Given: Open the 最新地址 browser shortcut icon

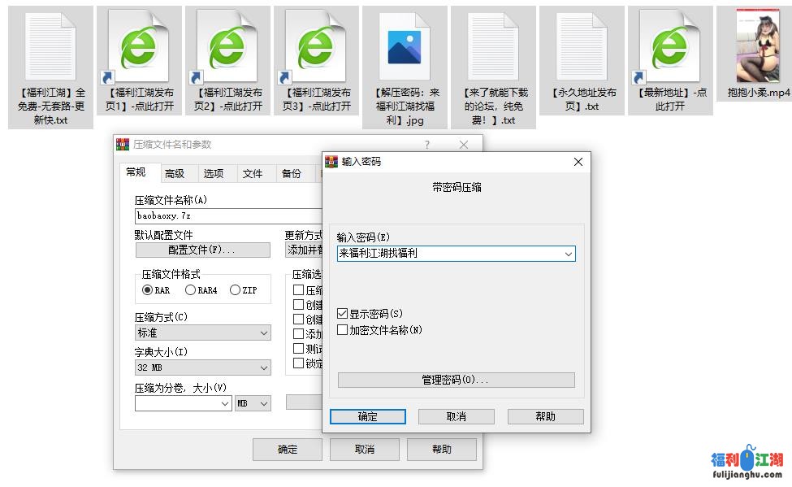Looking at the screenshot, I should [x=669, y=46].
